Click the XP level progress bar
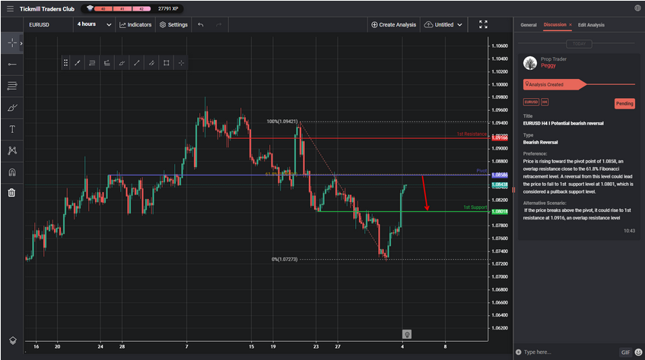 122,8
